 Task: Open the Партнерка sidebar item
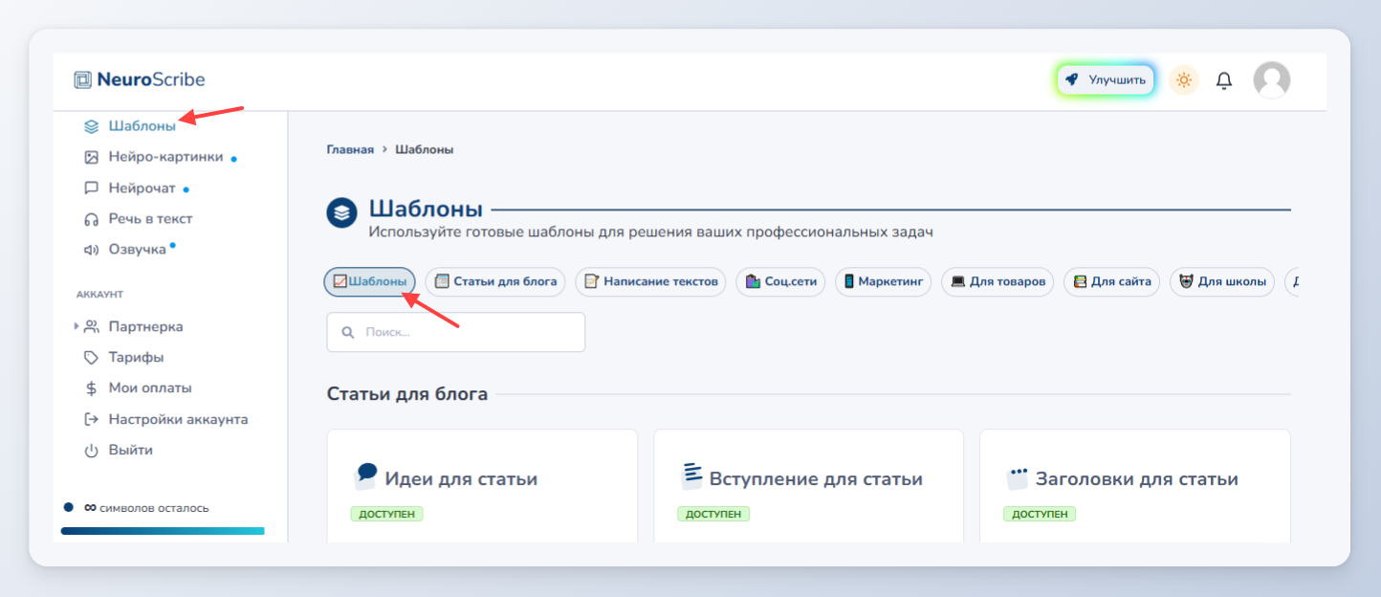[x=145, y=326]
